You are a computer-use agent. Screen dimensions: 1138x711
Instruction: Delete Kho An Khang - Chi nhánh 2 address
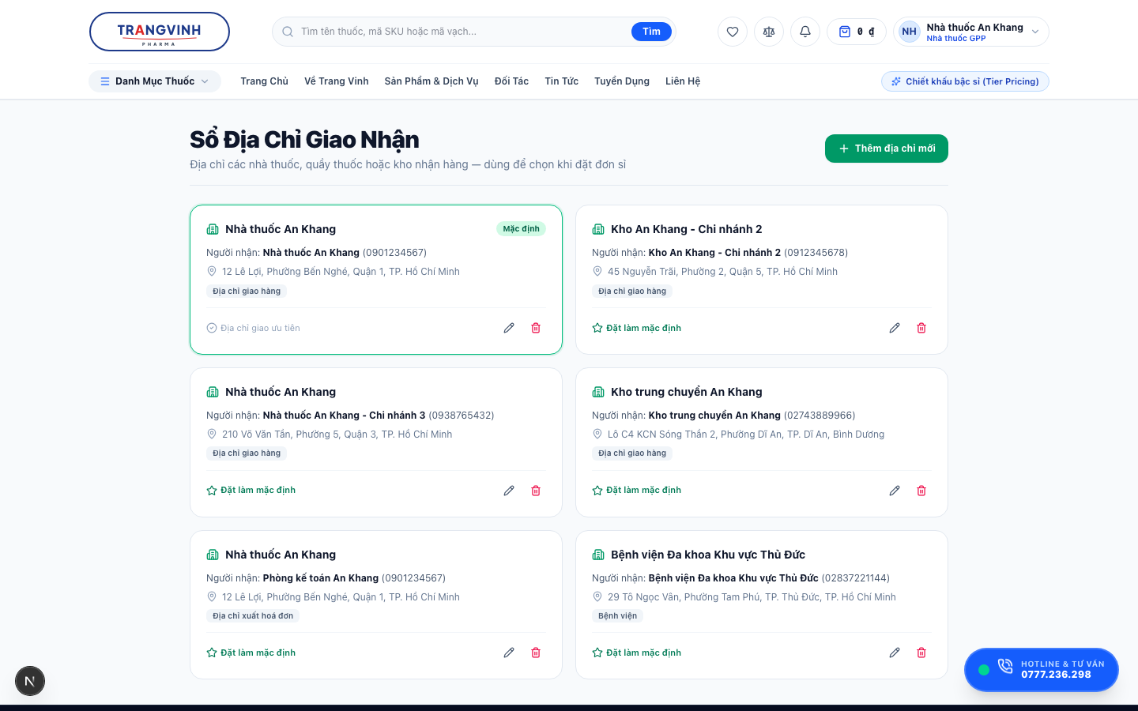[921, 328]
